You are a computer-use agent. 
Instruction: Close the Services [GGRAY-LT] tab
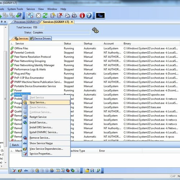click(x=72, y=22)
